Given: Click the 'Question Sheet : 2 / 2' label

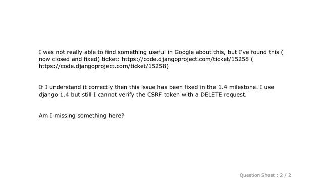Looking at the screenshot, I should (x=265, y=175).
